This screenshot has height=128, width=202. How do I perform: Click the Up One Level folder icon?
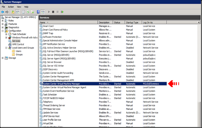[x=13, y=12]
